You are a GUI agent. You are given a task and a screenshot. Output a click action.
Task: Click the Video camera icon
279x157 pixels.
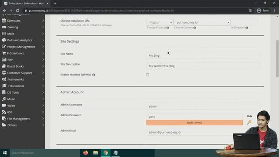[x=4, y=106]
